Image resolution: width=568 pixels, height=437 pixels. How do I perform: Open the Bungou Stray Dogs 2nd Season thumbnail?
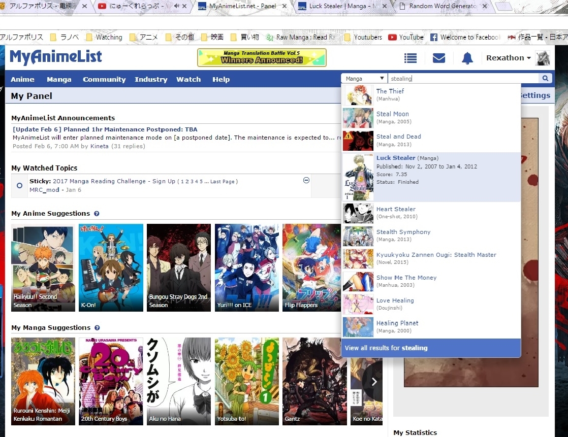coord(179,267)
